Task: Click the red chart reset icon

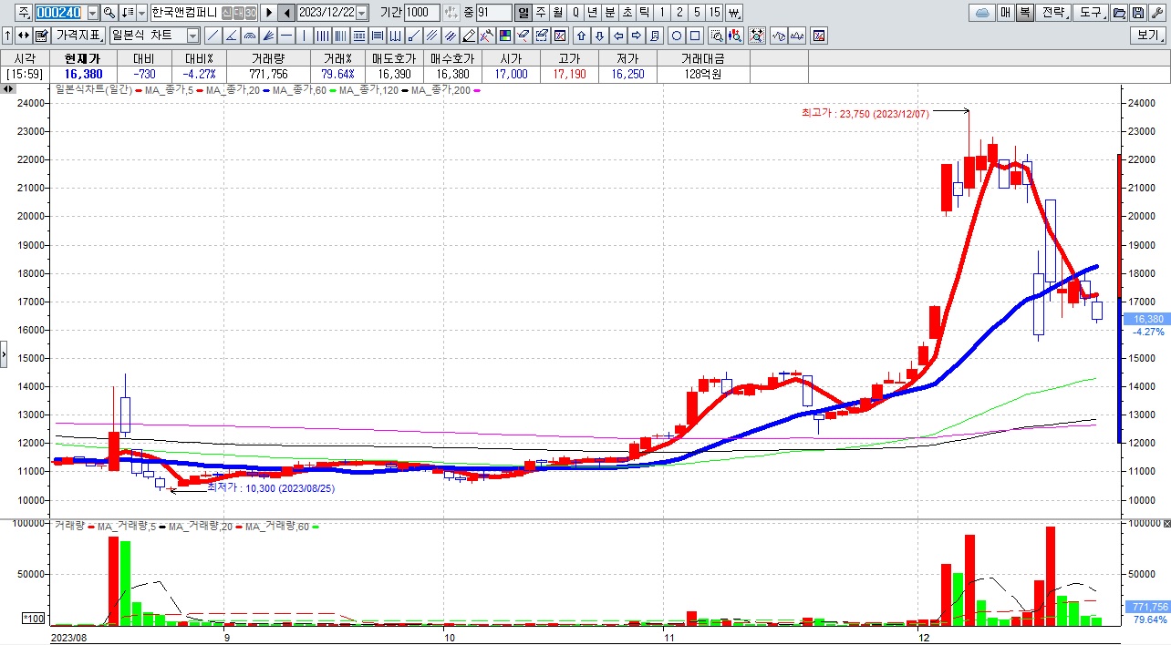Action: tap(819, 36)
